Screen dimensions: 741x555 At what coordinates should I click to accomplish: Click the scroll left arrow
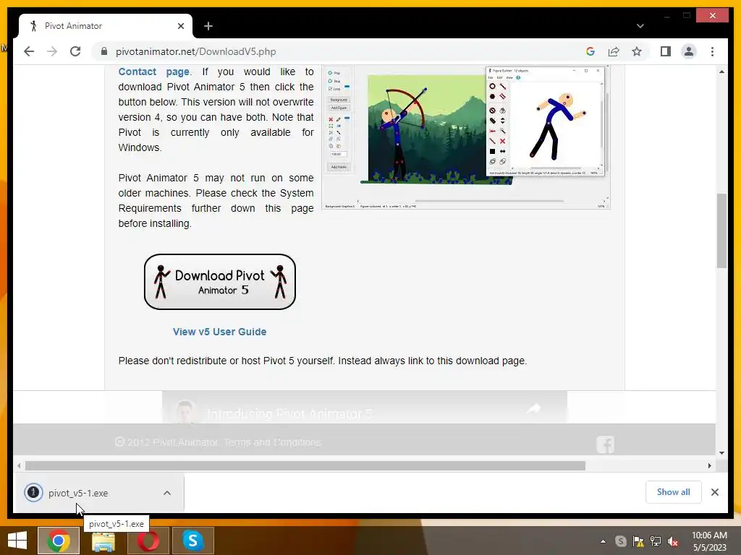pyautogui.click(x=18, y=466)
